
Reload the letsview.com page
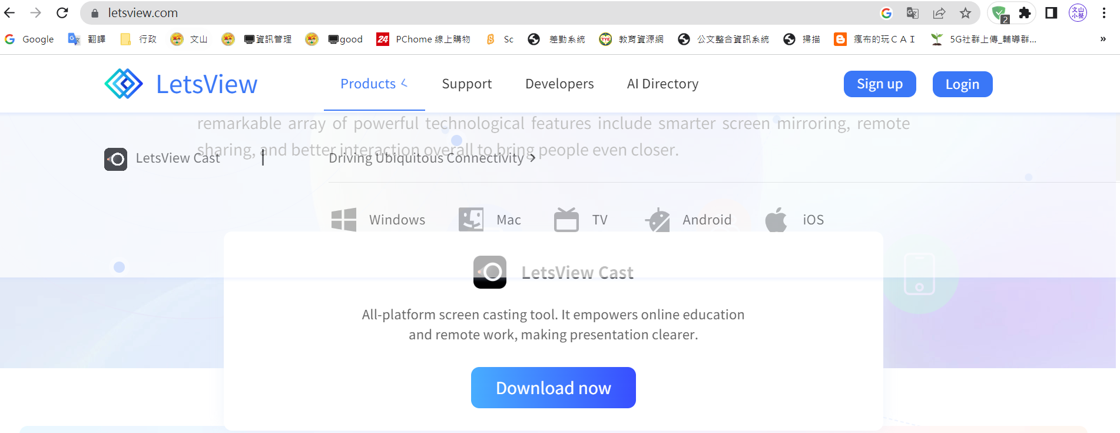click(x=62, y=13)
